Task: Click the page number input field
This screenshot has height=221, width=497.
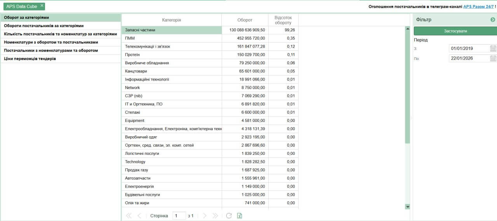Action: click(x=179, y=216)
